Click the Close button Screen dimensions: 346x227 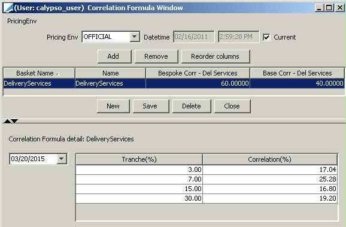(232, 106)
